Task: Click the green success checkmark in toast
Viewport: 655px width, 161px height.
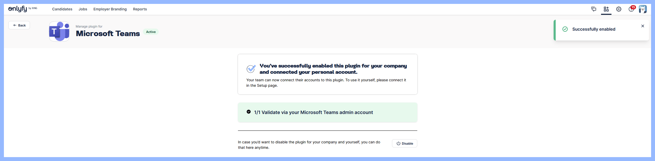Action: point(565,29)
